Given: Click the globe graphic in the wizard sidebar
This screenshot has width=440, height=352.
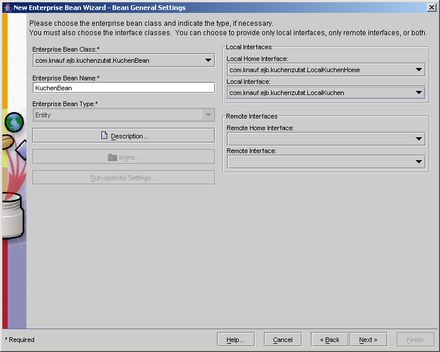Looking at the screenshot, I should click(14, 122).
